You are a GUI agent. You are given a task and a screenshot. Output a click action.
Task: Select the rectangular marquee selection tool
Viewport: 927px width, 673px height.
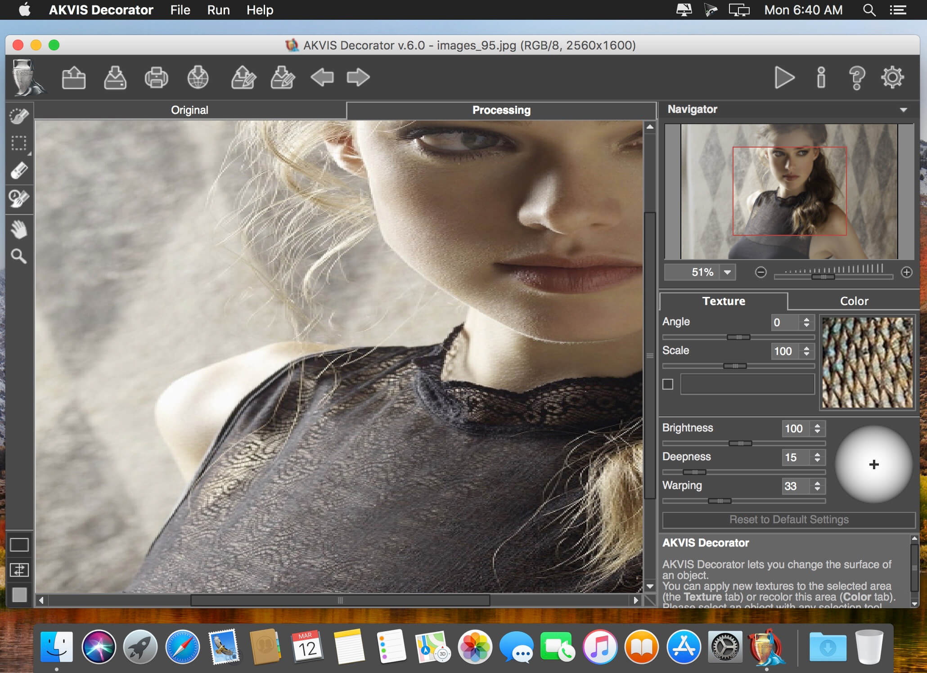pos(19,144)
